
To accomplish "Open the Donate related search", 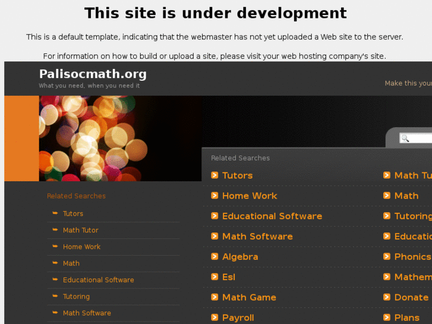I will click(x=411, y=297).
